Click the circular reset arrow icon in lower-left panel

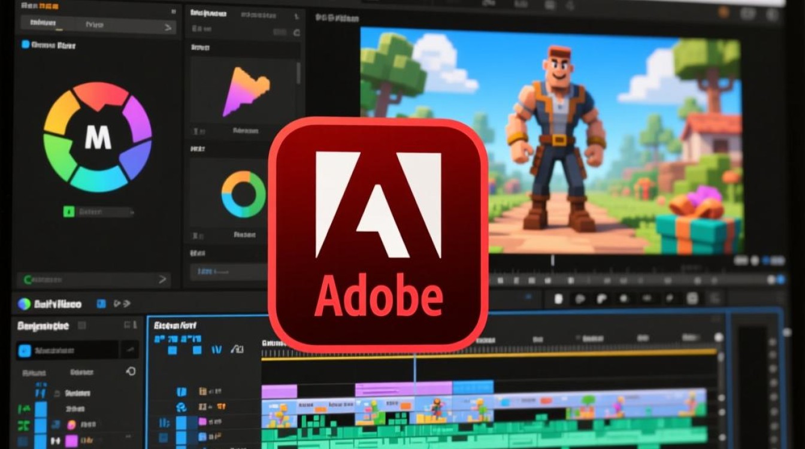coord(131,372)
